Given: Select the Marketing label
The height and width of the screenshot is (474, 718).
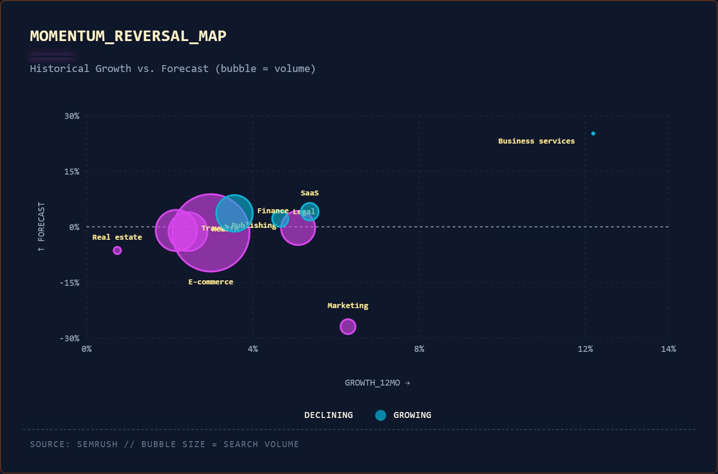Looking at the screenshot, I should point(348,306).
